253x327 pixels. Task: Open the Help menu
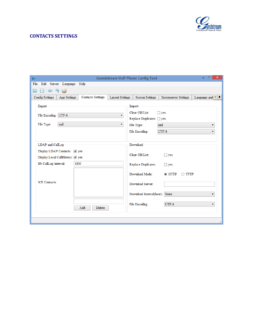[x=82, y=84]
